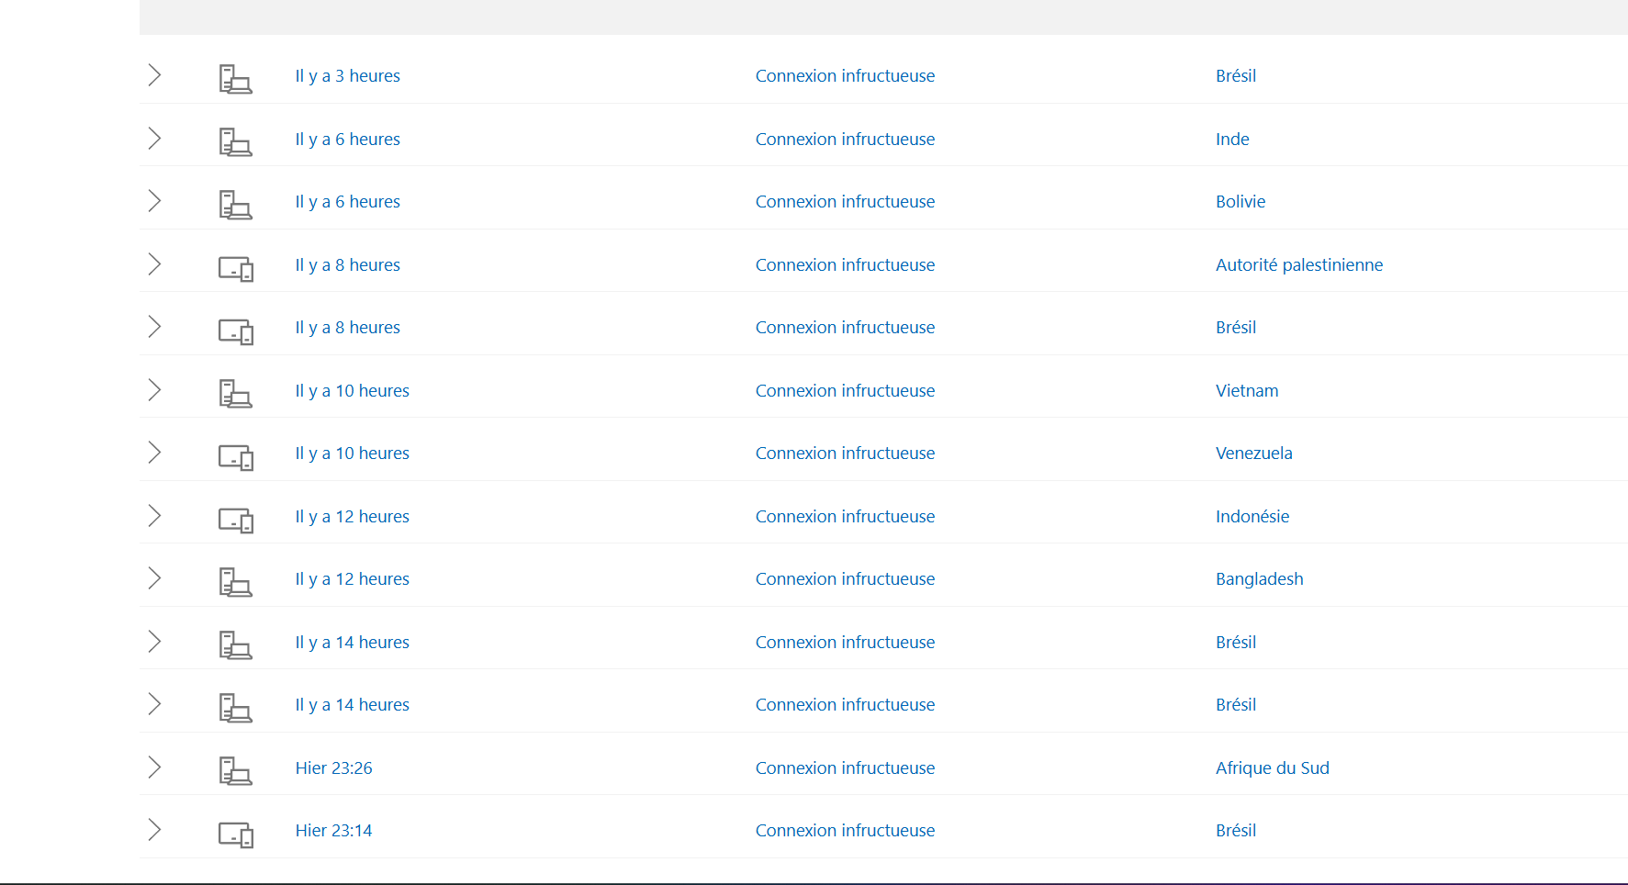Expand the Hier 23:14 Brésil entry

[154, 830]
